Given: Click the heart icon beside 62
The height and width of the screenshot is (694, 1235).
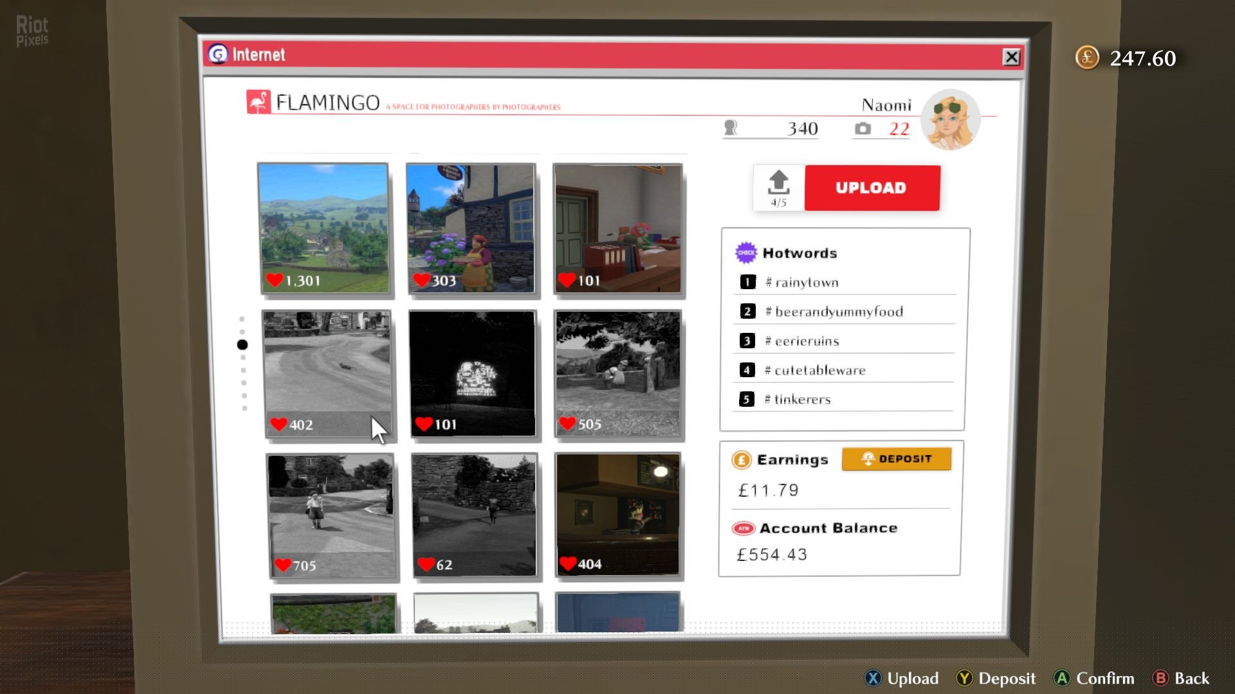Looking at the screenshot, I should click(426, 564).
